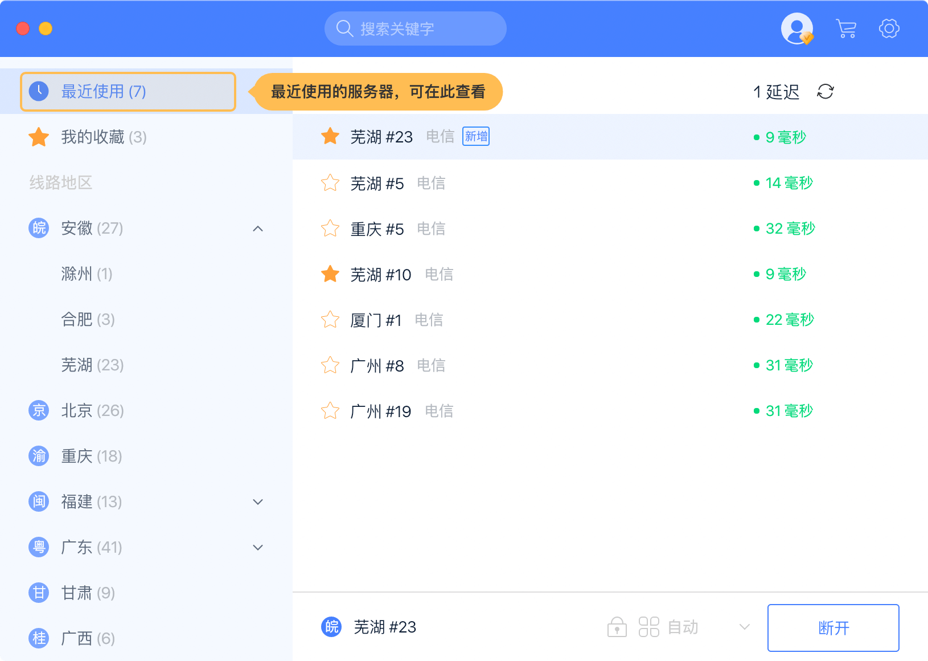The image size is (928, 661).
Task: Open the 自动 mode dropdown arrow
Action: [744, 627]
